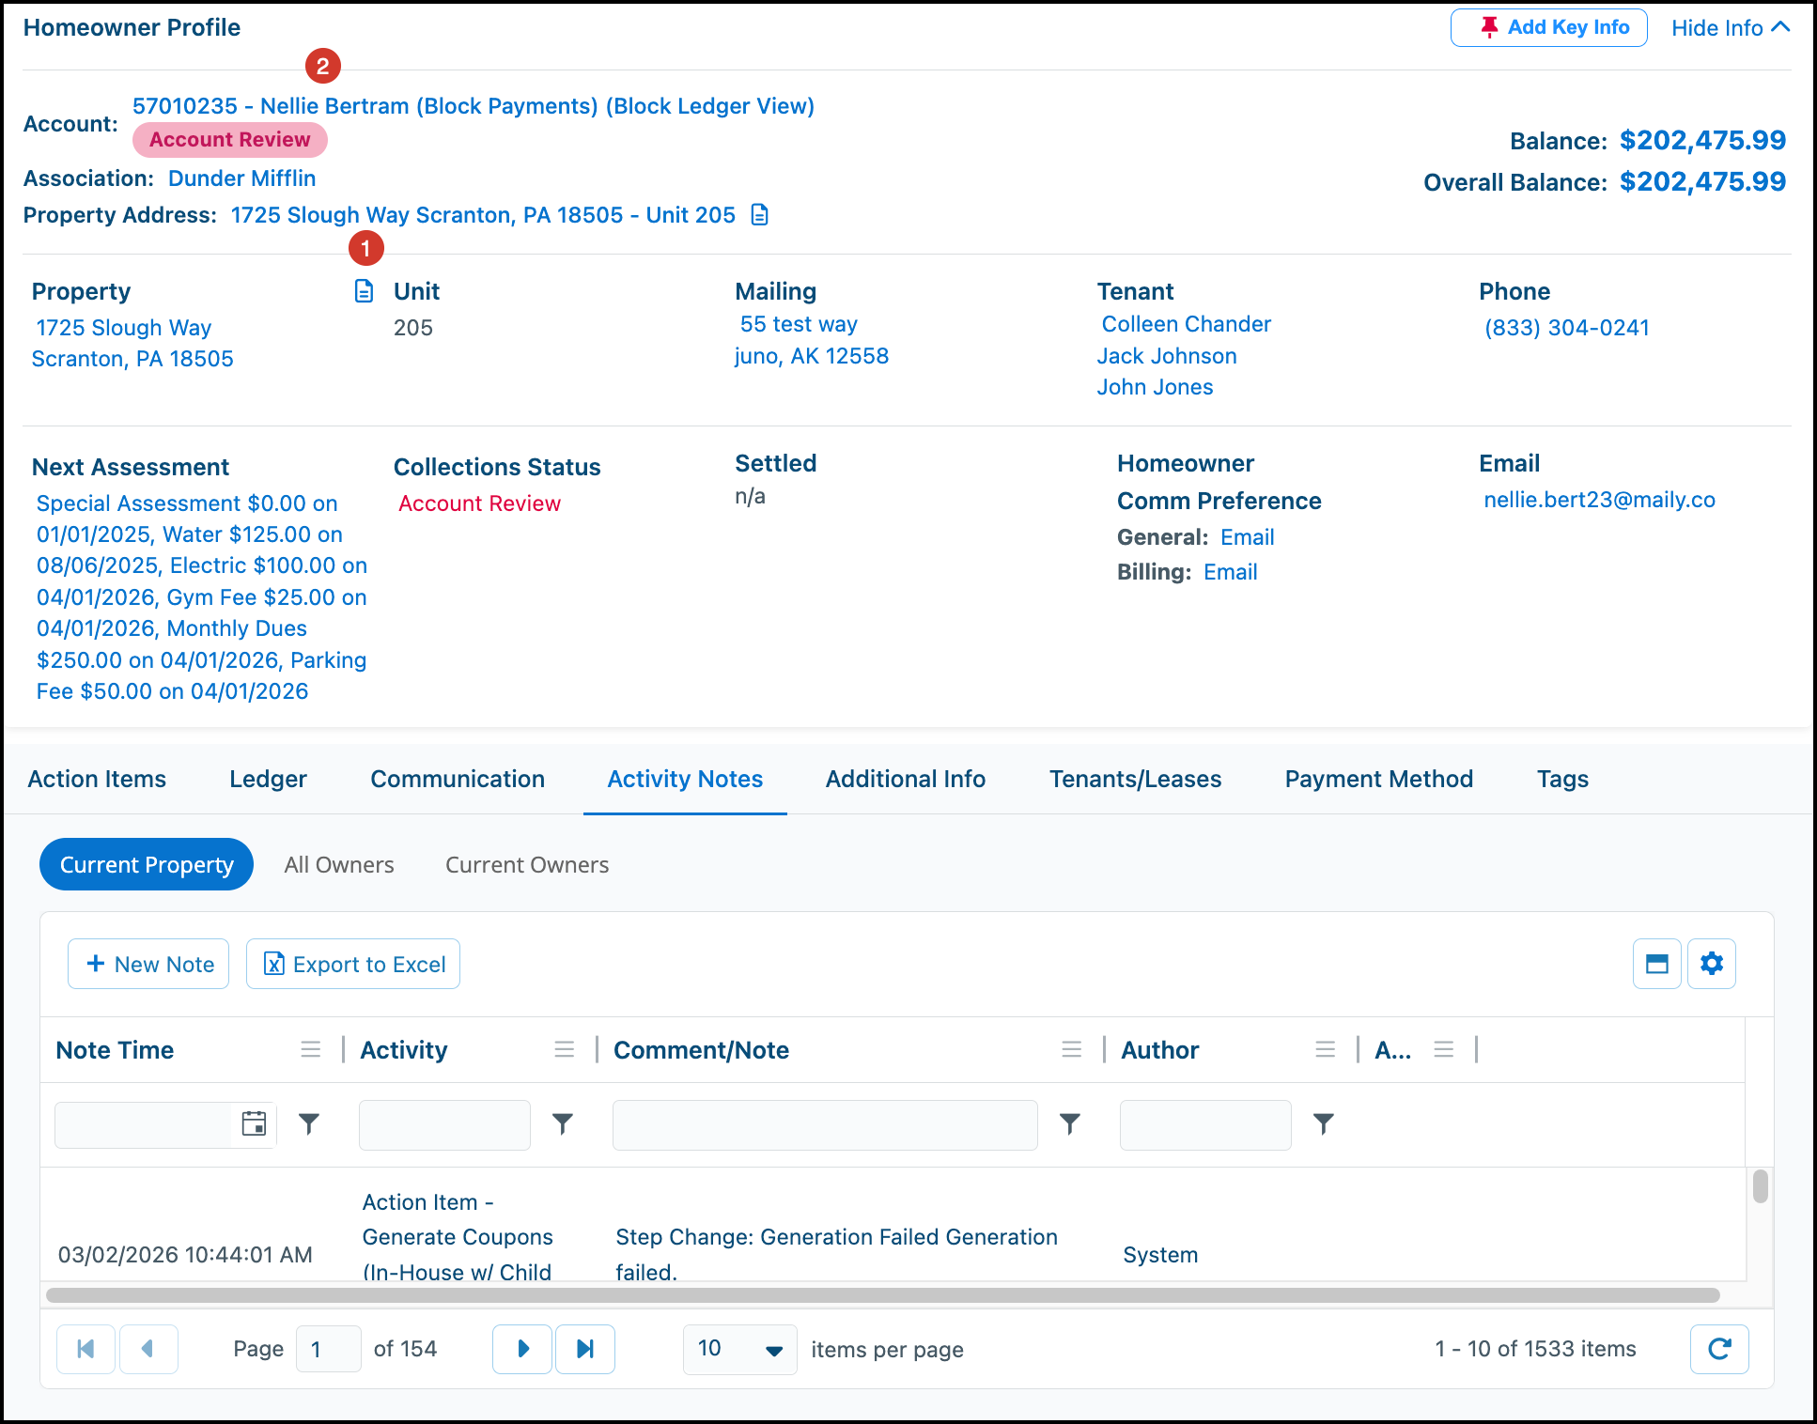Open the items per page dropdown
1817x1424 pixels.
[x=740, y=1349]
